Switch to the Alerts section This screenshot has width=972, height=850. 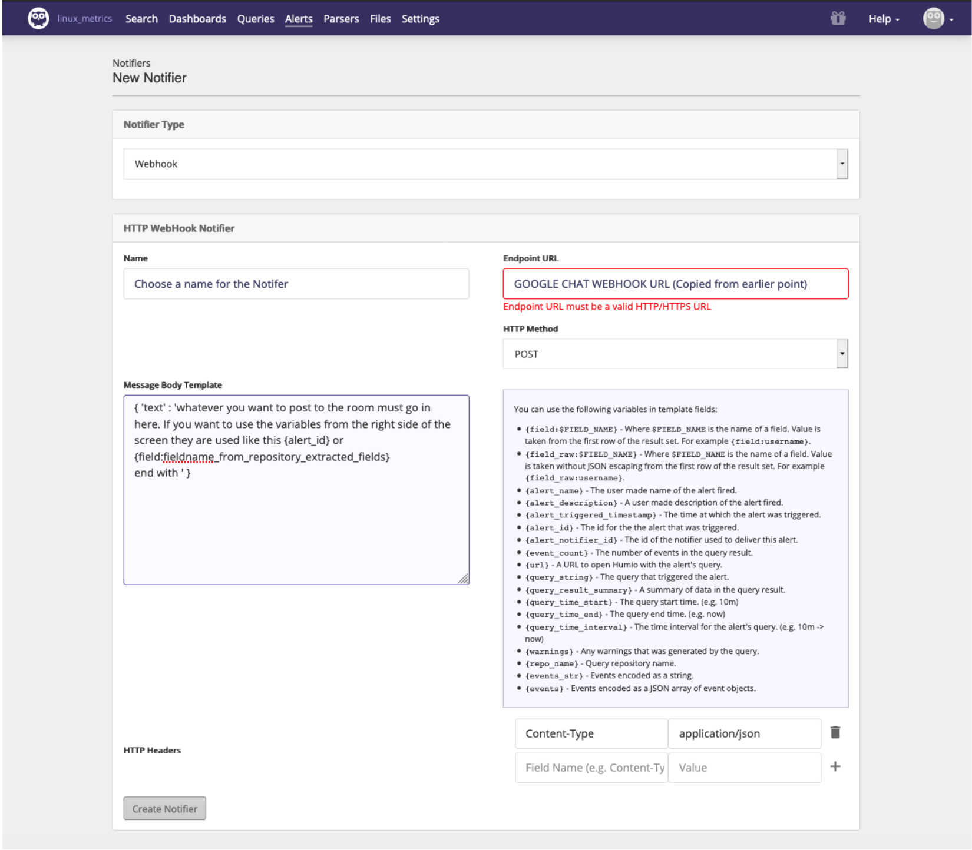click(299, 19)
